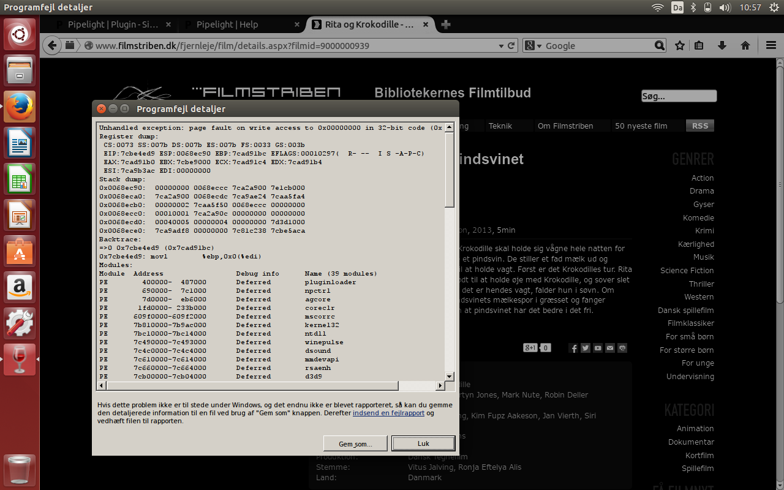The height and width of the screenshot is (490, 784).
Task: Start a Google search with magnifier
Action: pyautogui.click(x=659, y=45)
